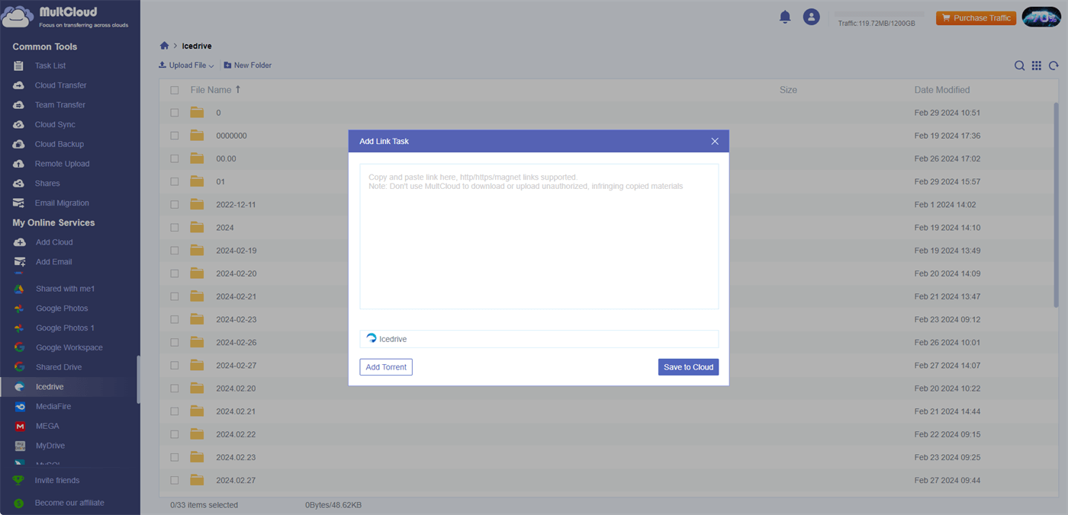The image size is (1068, 515).
Task: Click the 0/33 items selected status
Action: point(204,505)
